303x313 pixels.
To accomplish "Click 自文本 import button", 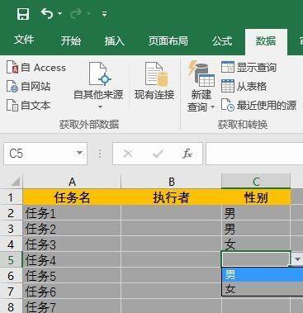I will tap(29, 106).
